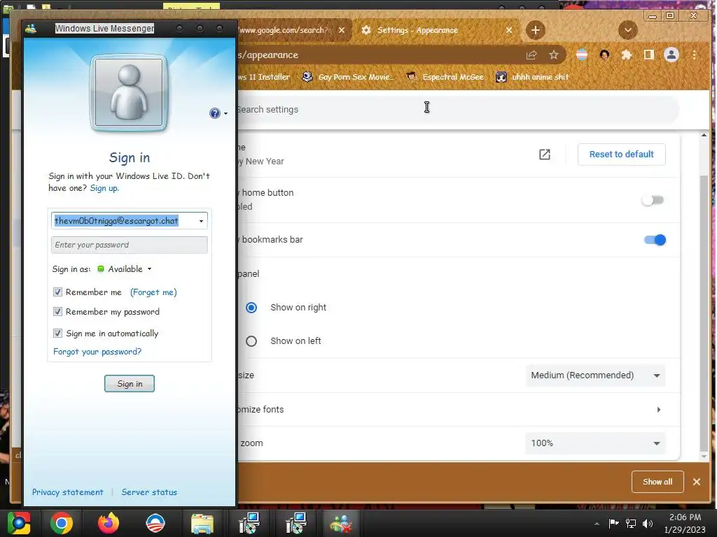717x537 pixels.
Task: Open Action Center flag tray icon
Action: coord(613,523)
